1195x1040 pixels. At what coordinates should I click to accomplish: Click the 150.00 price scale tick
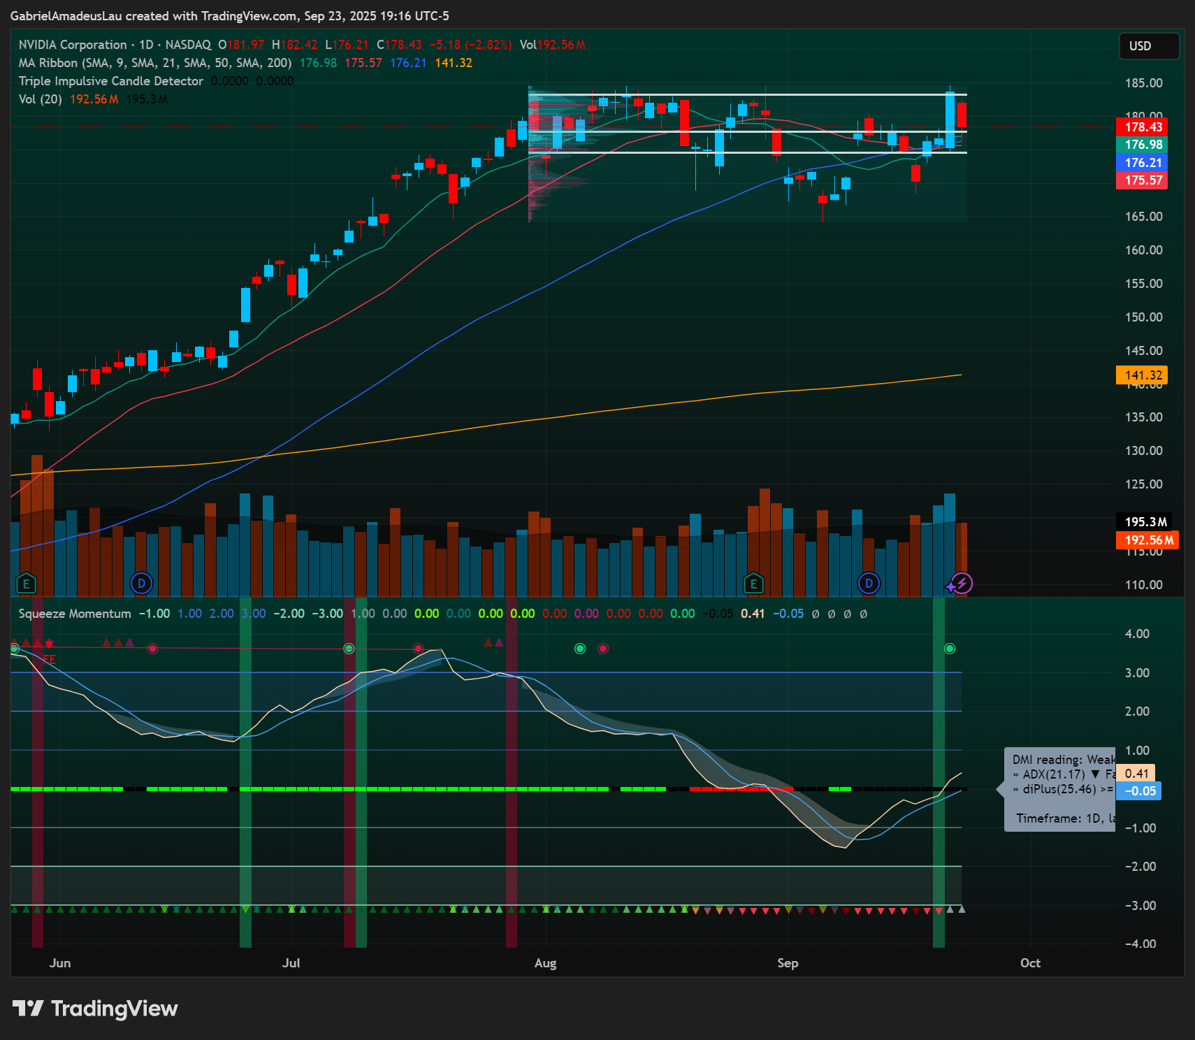[x=1144, y=317]
